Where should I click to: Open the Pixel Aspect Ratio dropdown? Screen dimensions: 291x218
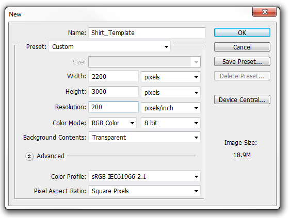click(x=144, y=191)
